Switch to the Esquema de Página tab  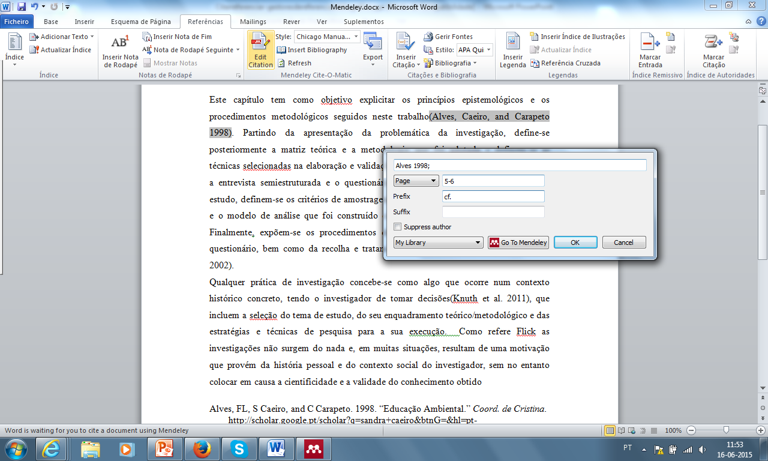141,22
